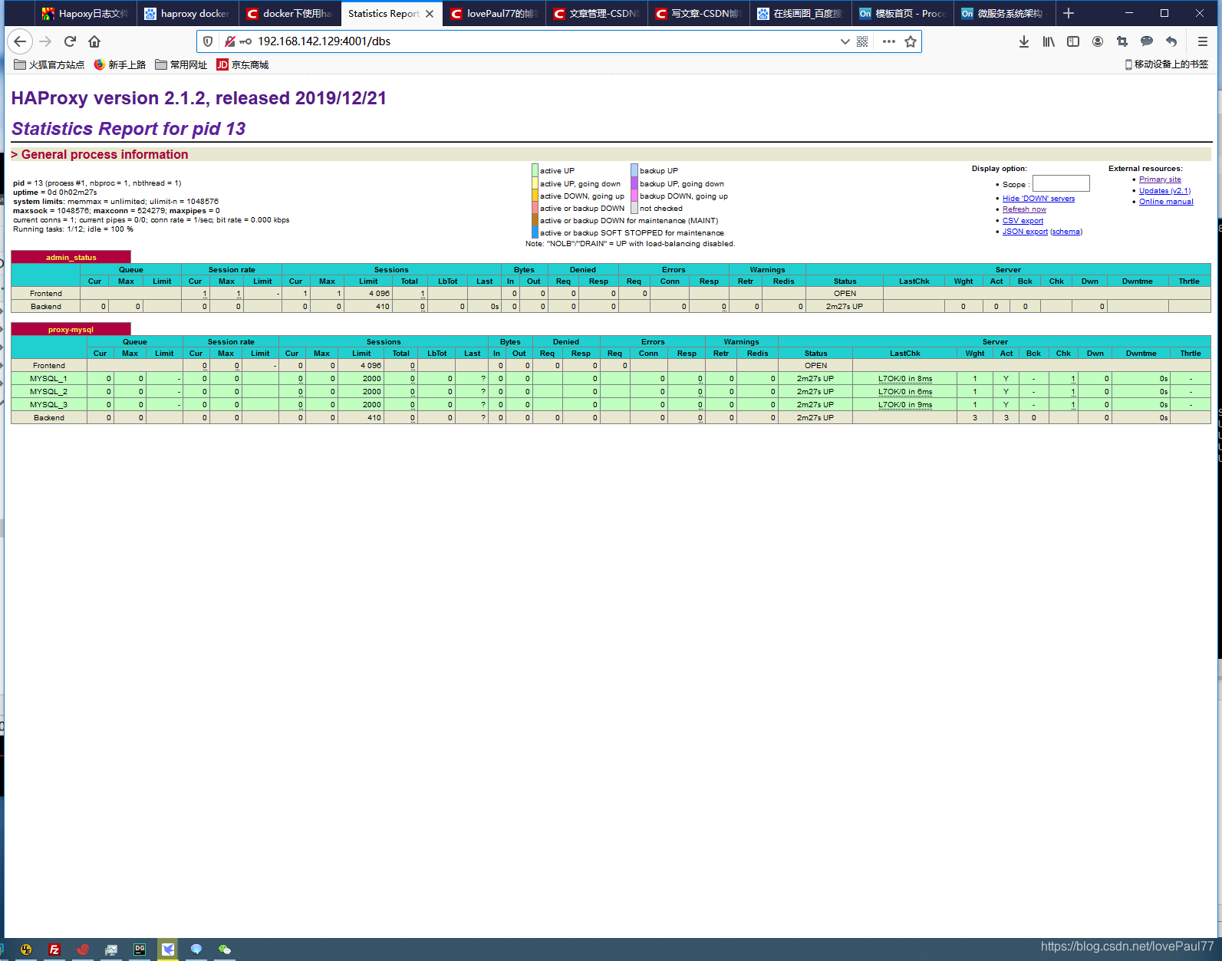The width and height of the screenshot is (1222, 961).
Task: Open 移动设备上的书签 mobile bookmarks
Action: [1166, 64]
